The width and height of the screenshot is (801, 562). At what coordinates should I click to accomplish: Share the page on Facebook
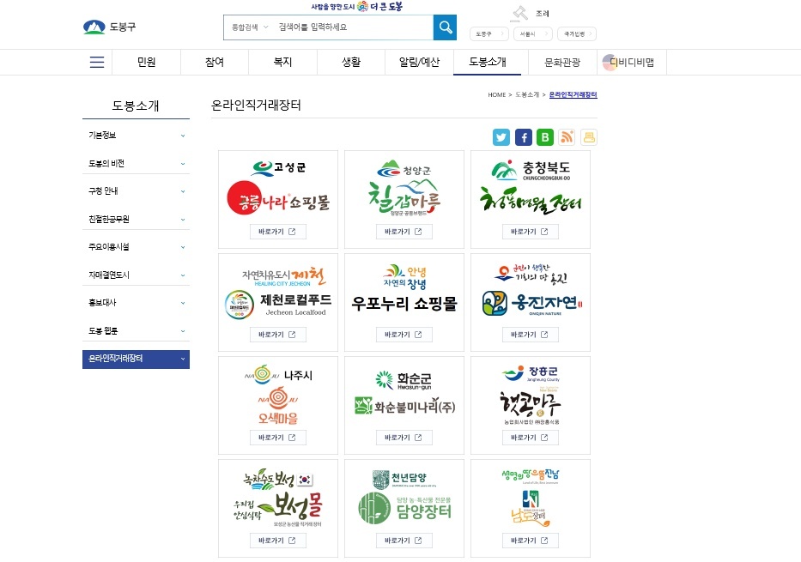point(524,137)
